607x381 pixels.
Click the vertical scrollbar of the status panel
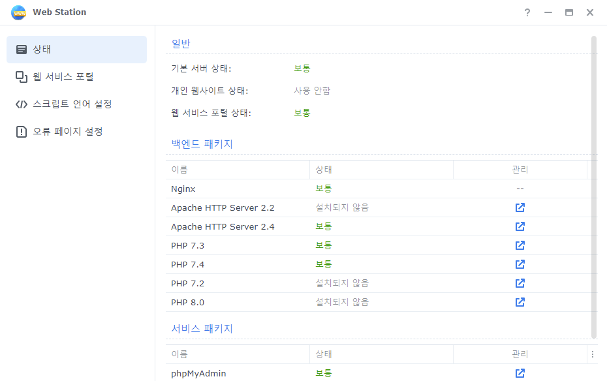[x=594, y=188]
